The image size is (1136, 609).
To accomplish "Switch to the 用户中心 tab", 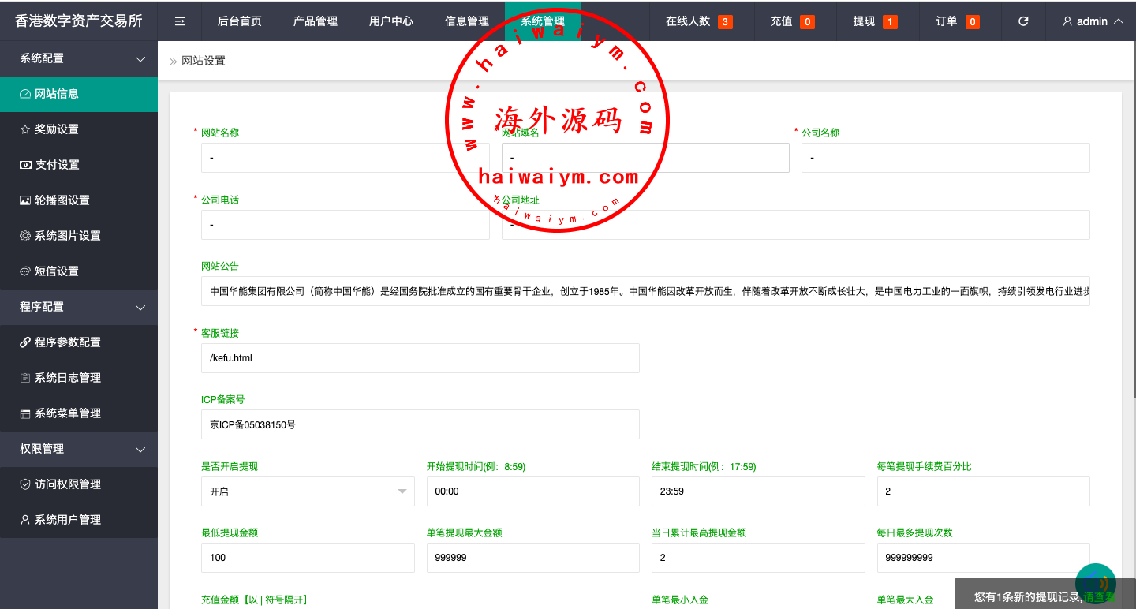I will coord(391,21).
